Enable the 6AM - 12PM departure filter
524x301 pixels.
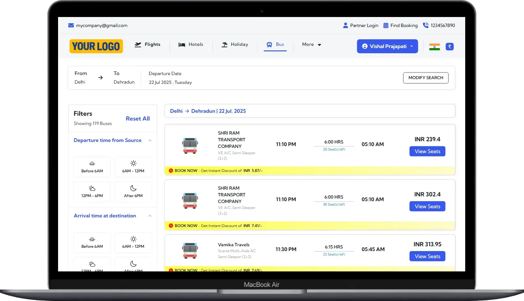tap(133, 167)
